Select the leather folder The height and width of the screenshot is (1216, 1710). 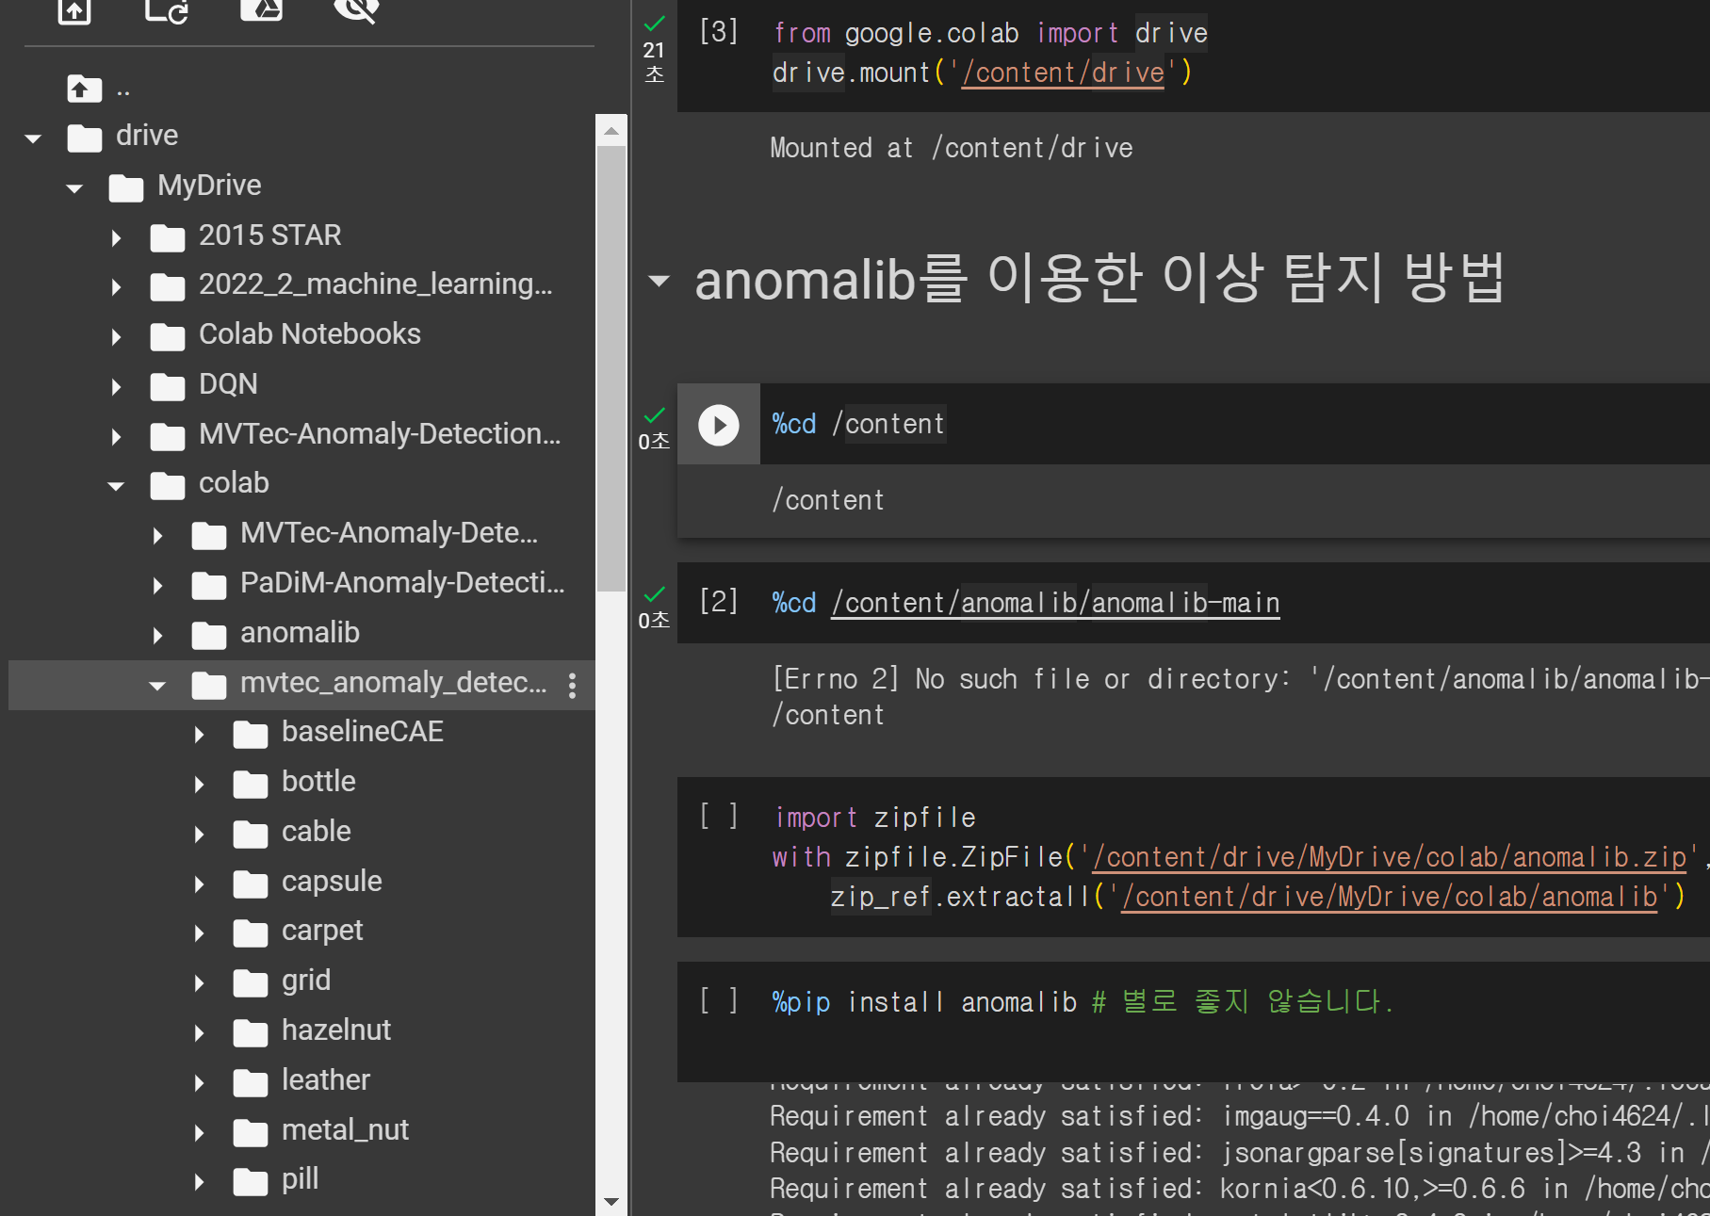pyautogui.click(x=325, y=1080)
